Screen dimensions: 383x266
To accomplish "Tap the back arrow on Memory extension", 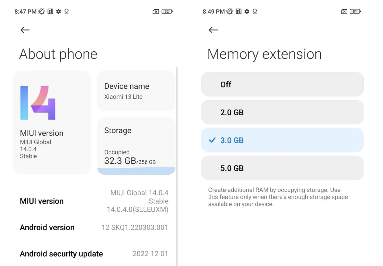I will pos(213,30).
